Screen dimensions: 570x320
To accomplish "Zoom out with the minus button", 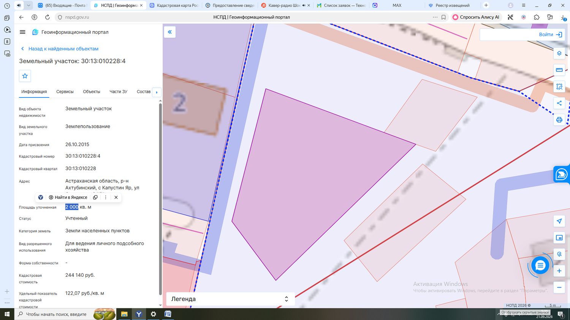I will coord(559,287).
